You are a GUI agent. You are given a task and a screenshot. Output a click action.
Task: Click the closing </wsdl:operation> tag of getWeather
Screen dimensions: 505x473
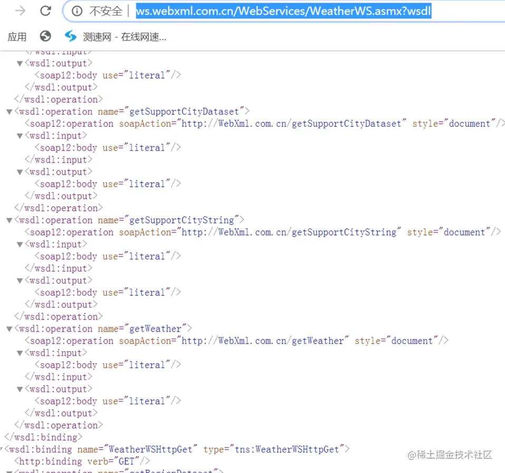pyautogui.click(x=59, y=425)
